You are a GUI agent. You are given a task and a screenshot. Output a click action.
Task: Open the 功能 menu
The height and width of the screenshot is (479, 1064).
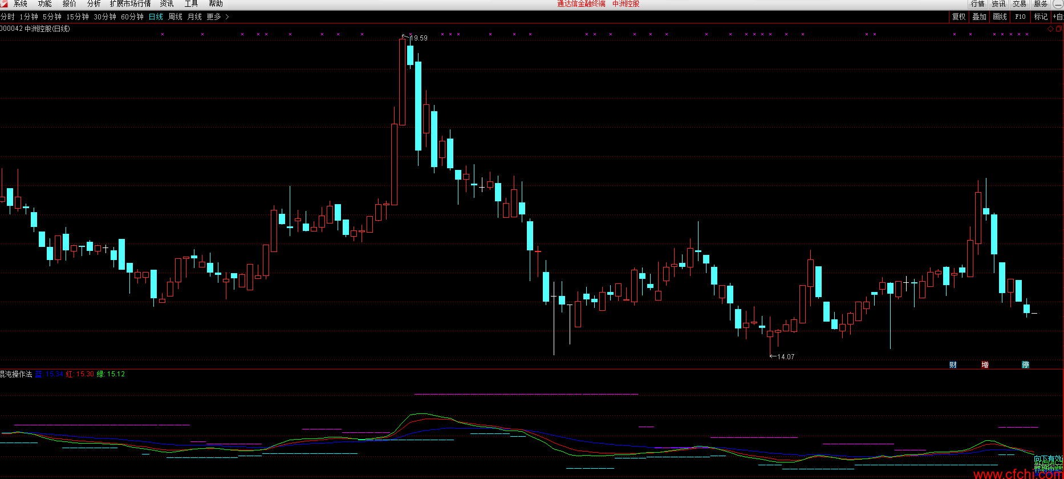click(45, 3)
